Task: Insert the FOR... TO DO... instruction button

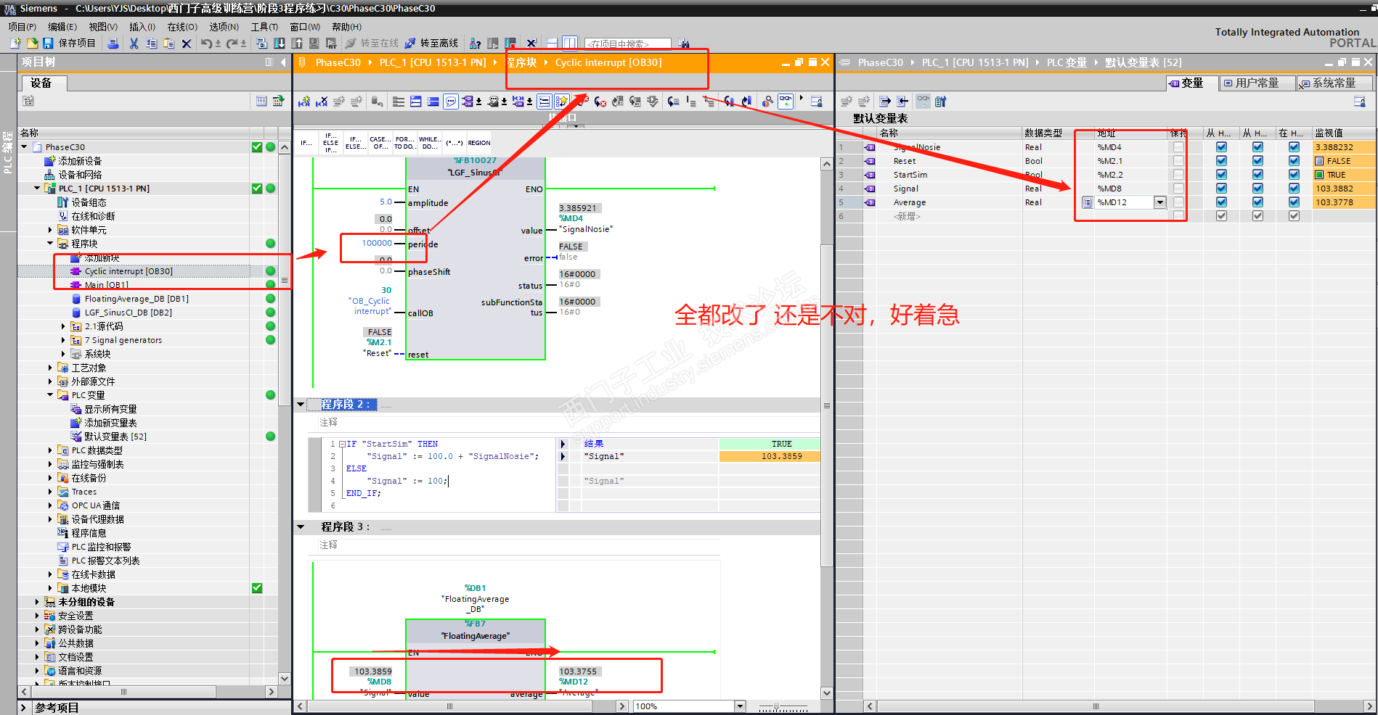Action: coord(405,143)
